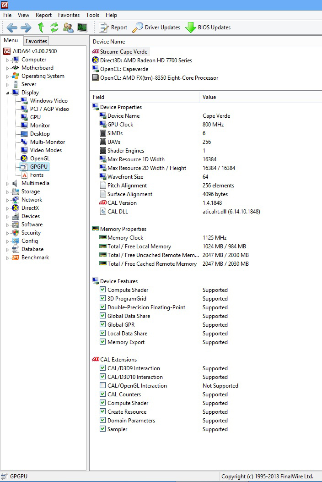Expand the Motherboard tree node

click(7, 68)
